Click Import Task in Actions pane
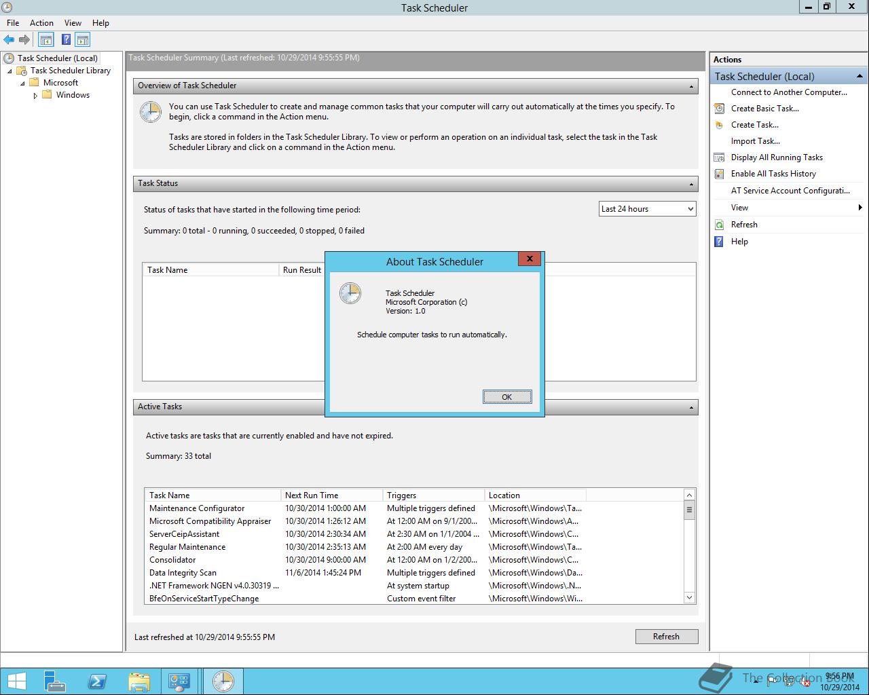 pyautogui.click(x=755, y=141)
